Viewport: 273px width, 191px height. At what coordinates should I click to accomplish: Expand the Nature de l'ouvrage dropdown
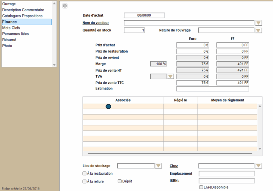(x=259, y=31)
